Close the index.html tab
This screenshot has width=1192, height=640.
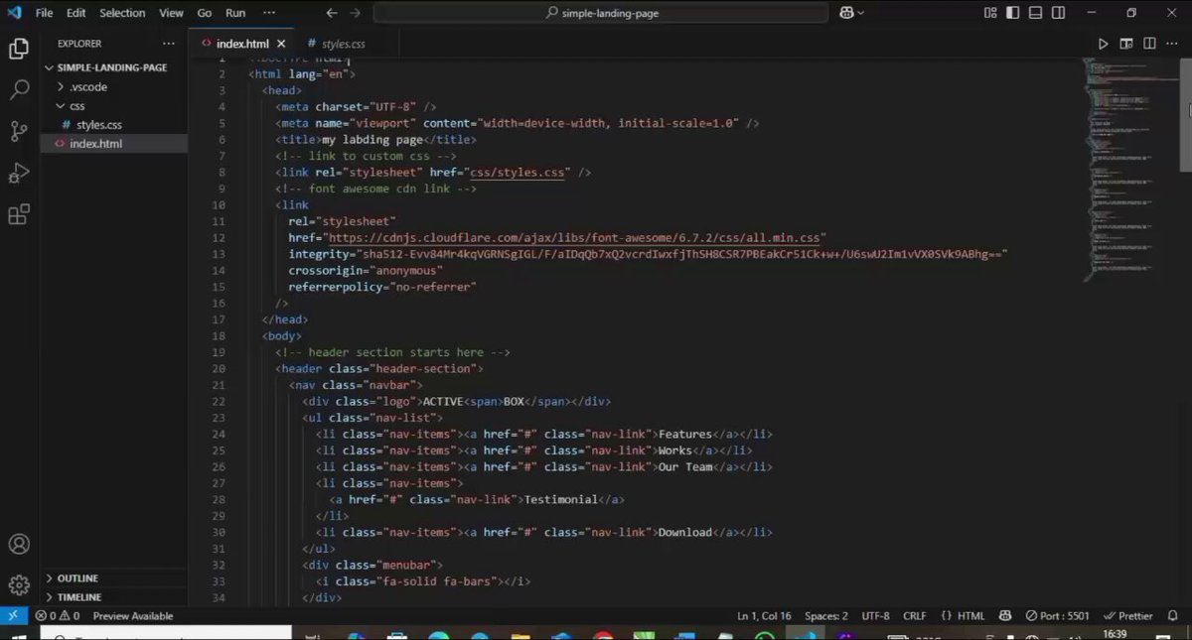(x=282, y=44)
